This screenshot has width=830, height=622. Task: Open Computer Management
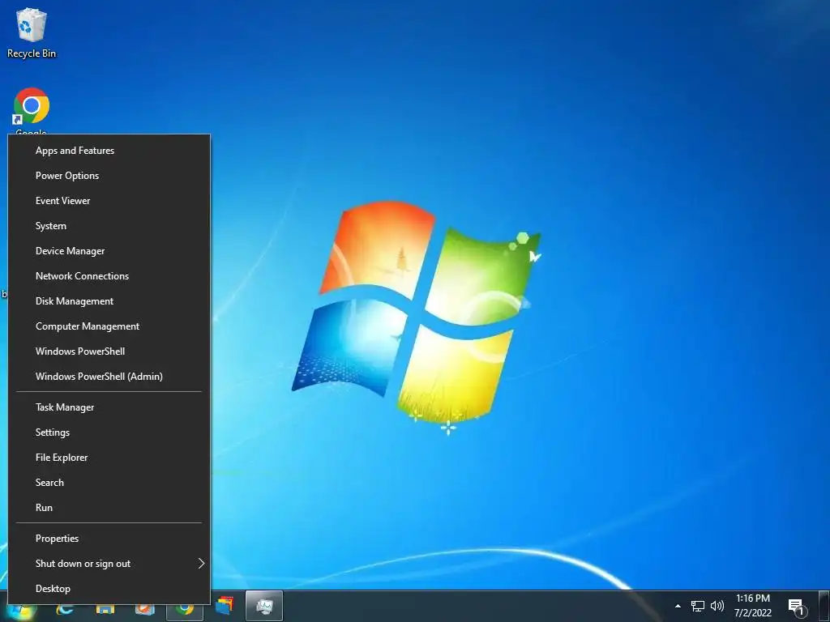109,326
